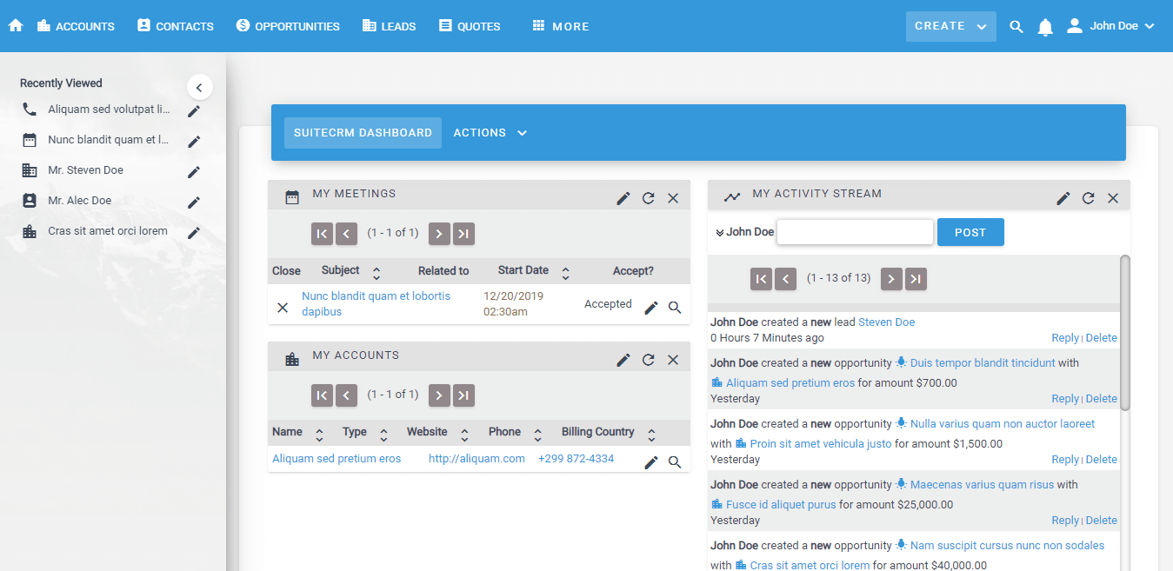1173x571 pixels.
Task: Click the global search magnifier icon
Action: 1016,27
